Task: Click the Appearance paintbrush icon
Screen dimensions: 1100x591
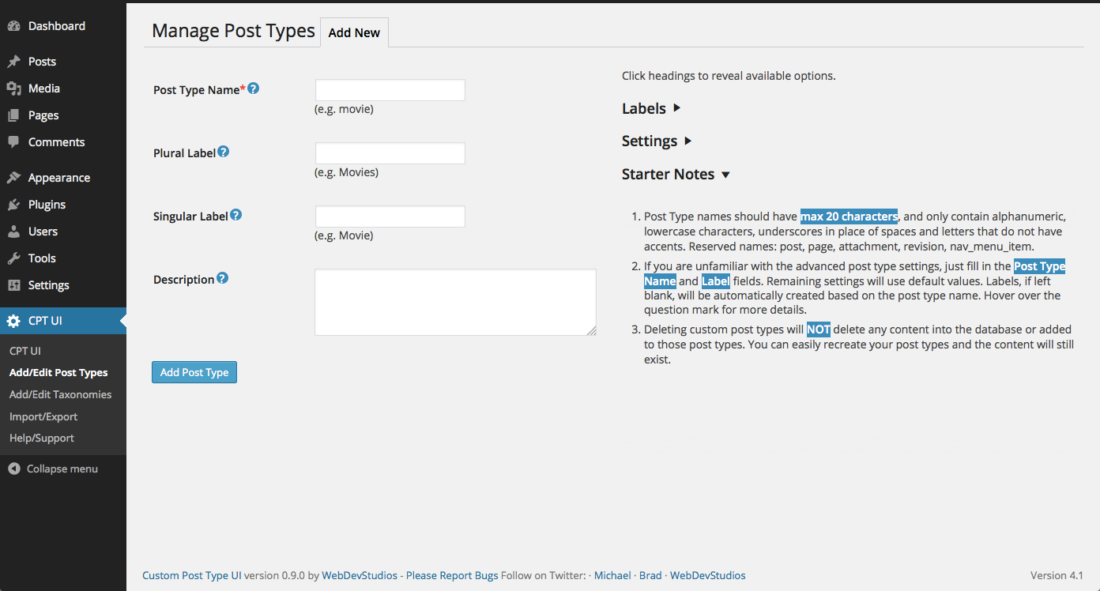Action: pos(13,178)
